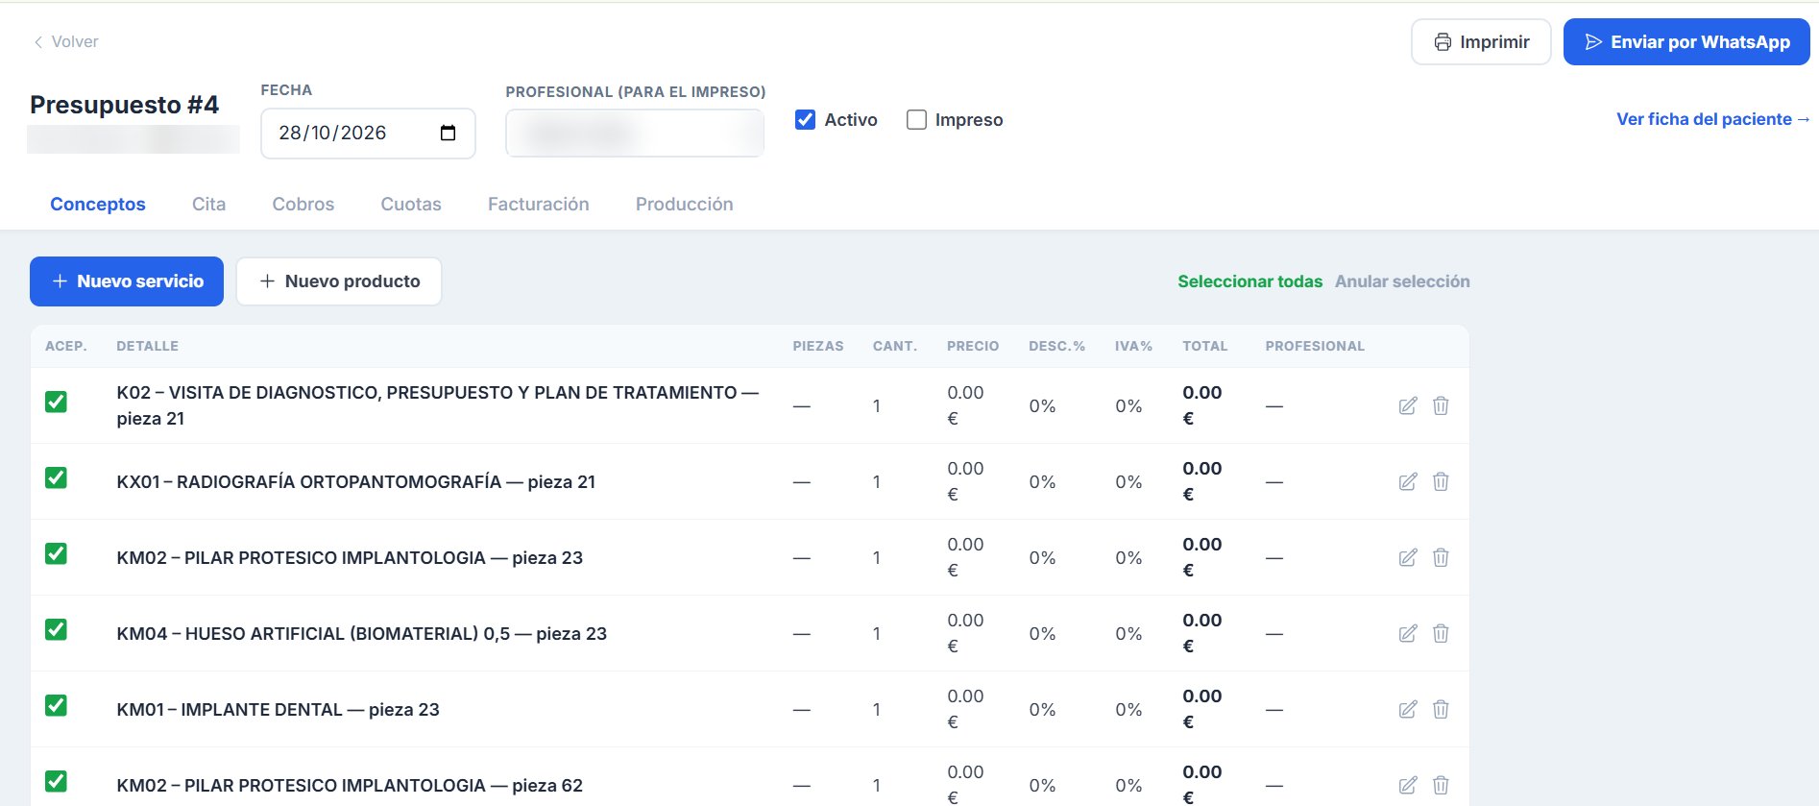Open the Cobros tab

[x=303, y=204]
